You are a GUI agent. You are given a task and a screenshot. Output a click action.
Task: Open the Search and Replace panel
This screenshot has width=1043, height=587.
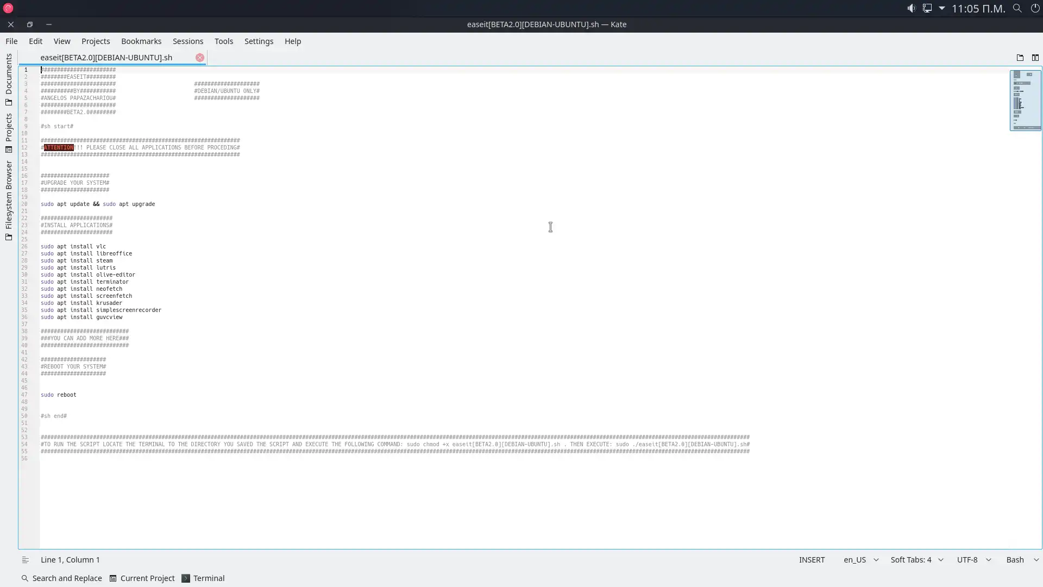coord(61,578)
